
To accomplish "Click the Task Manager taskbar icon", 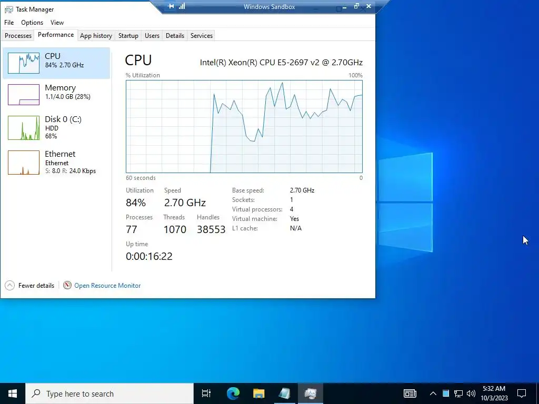I will [x=310, y=393].
